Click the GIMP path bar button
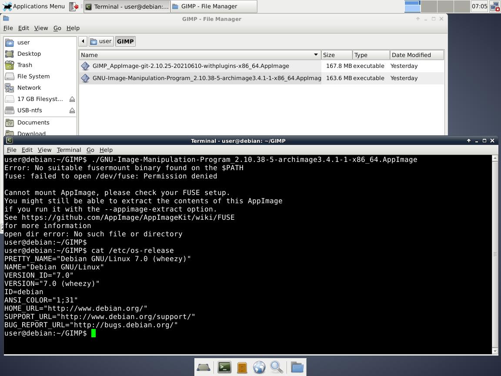This screenshot has height=376, width=501. 125,41
